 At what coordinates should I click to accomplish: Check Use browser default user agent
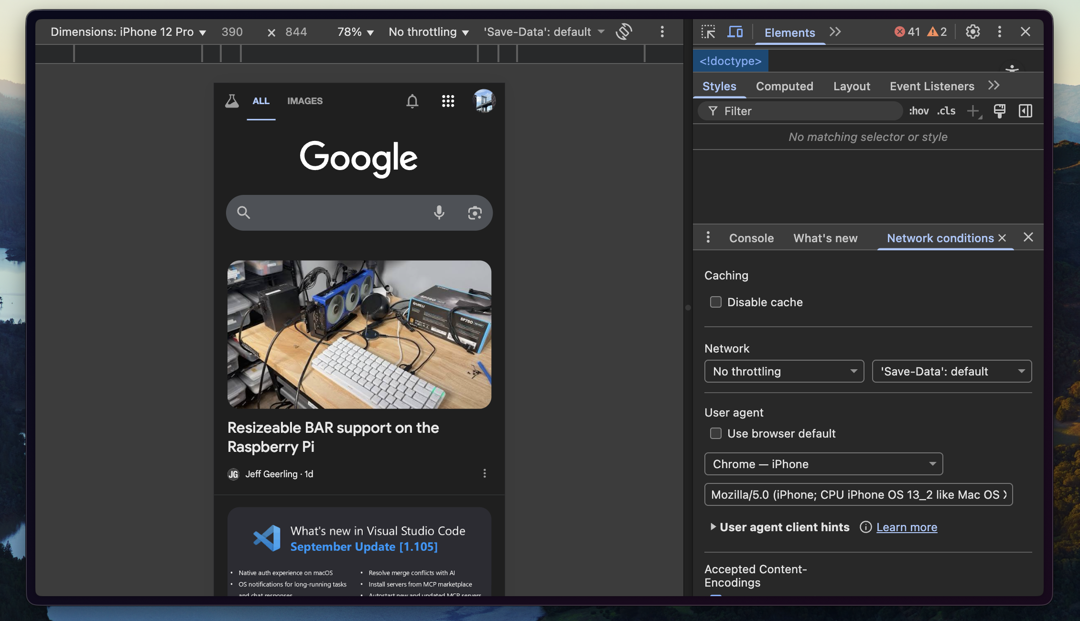click(x=715, y=433)
